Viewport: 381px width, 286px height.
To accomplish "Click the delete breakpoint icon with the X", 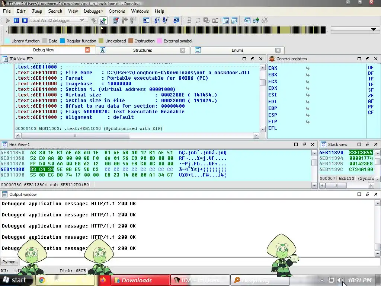I will tap(133, 20).
